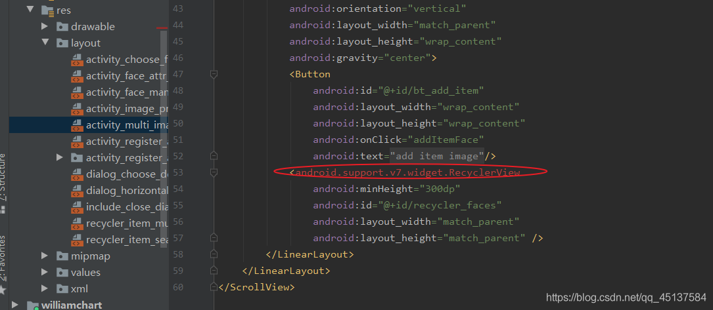Select recycler_item_mu file in tree

pyautogui.click(x=127, y=223)
